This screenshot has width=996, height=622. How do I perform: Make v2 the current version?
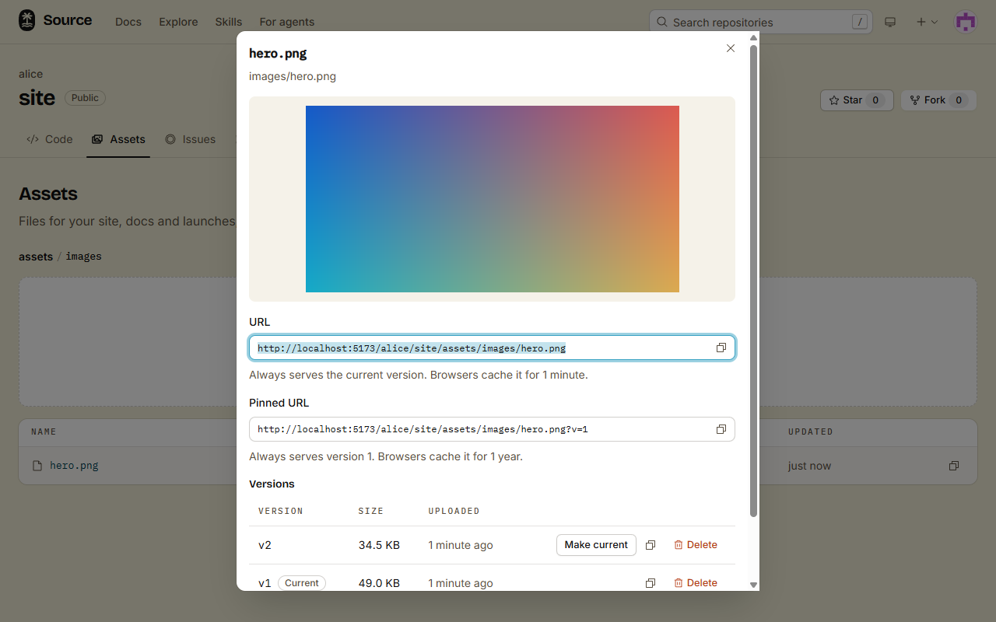tap(596, 545)
